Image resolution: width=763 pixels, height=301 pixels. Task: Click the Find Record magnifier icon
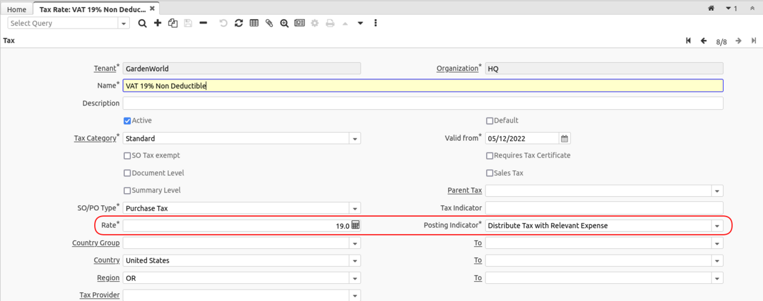(143, 23)
